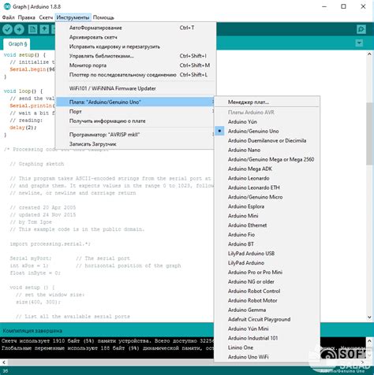Select the Arduino Leonardo board
The height and width of the screenshot is (375, 374).
[x=267, y=178]
